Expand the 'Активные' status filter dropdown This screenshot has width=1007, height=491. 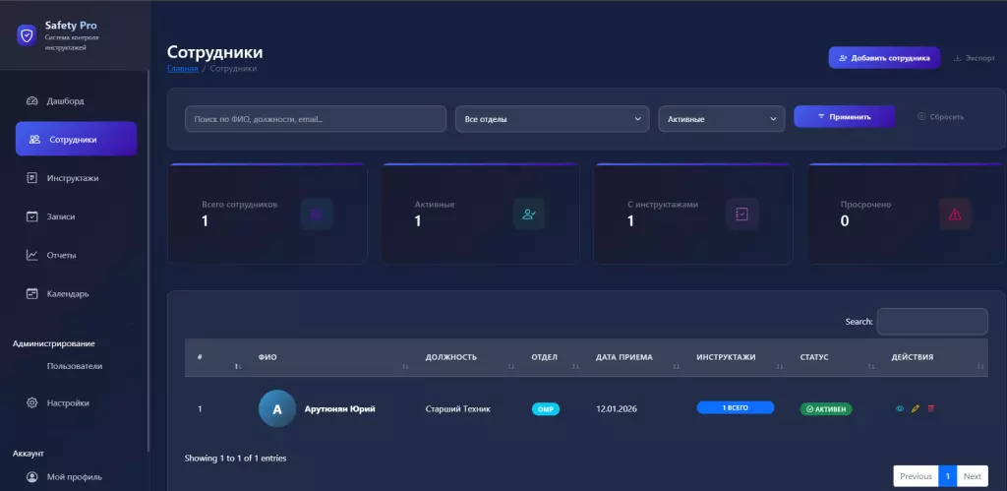[721, 119]
